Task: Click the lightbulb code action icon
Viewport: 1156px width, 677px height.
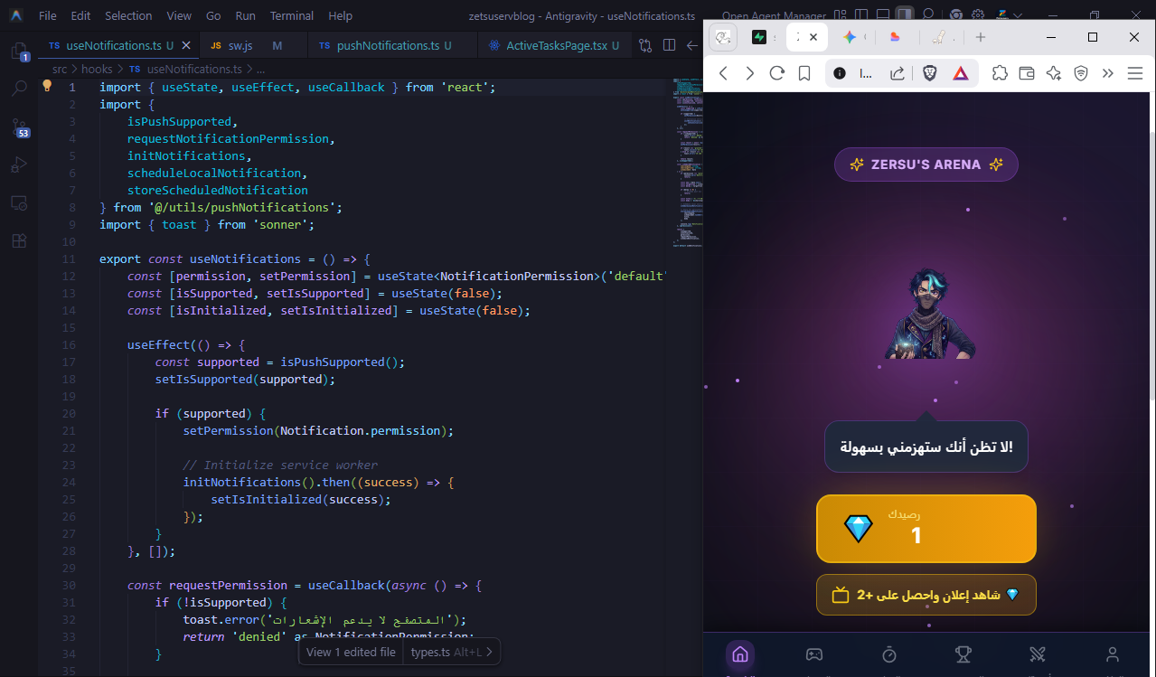Action: pos(47,87)
